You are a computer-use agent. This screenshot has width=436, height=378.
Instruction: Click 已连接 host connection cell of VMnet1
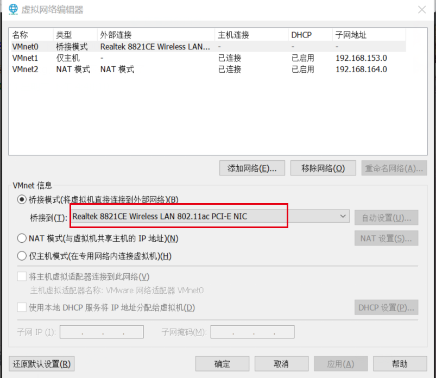[230, 58]
